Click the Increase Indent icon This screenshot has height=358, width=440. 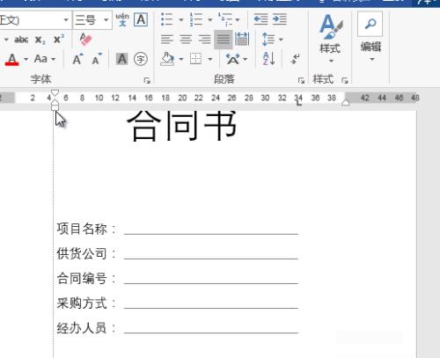[279, 19]
